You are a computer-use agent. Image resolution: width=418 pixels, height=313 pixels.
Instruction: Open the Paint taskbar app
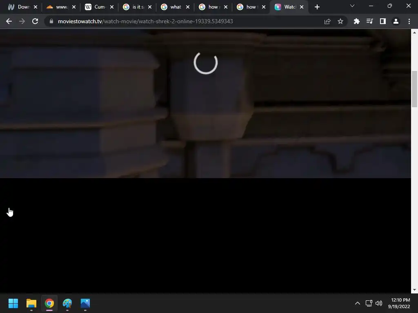coord(67,303)
